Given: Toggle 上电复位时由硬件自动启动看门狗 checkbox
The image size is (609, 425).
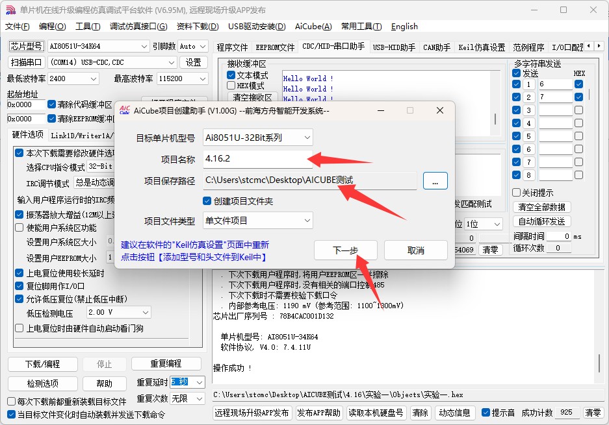Looking at the screenshot, I should pos(19,328).
